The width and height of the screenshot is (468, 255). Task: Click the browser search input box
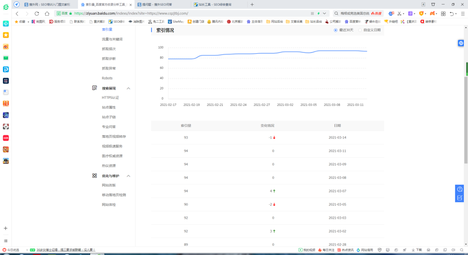pos(354,13)
